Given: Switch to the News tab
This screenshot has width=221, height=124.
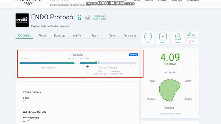Looking at the screenshot, I should pos(112,35).
